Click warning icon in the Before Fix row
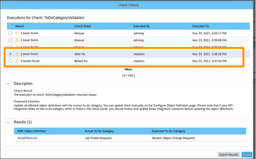This screenshot has width=256, height=159. coord(17,61)
